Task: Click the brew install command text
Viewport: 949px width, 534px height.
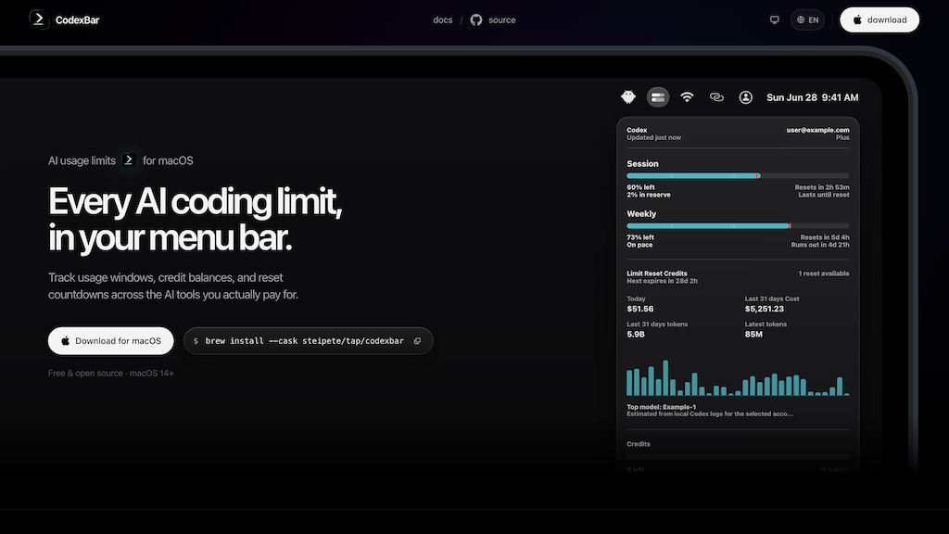Action: pyautogui.click(x=304, y=341)
